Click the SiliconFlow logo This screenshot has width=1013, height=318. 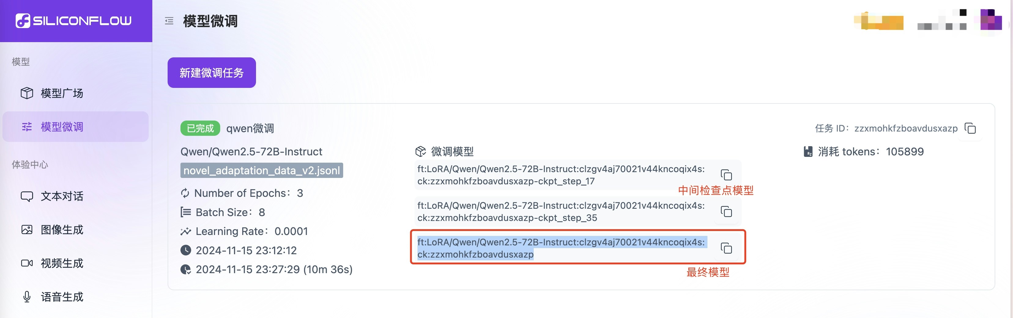coord(73,20)
